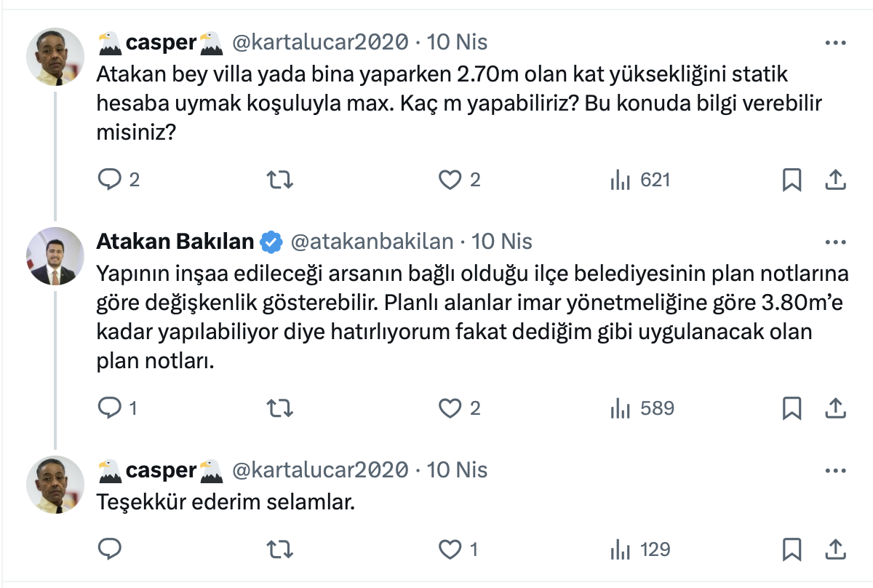Screen dimensions: 873x588
Task: Reply to casper's first tweet about kat yüksekliği
Action: pos(108,180)
